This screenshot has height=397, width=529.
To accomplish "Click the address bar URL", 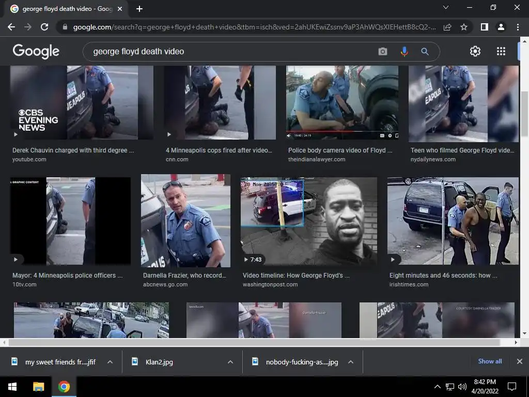I will coord(254,27).
